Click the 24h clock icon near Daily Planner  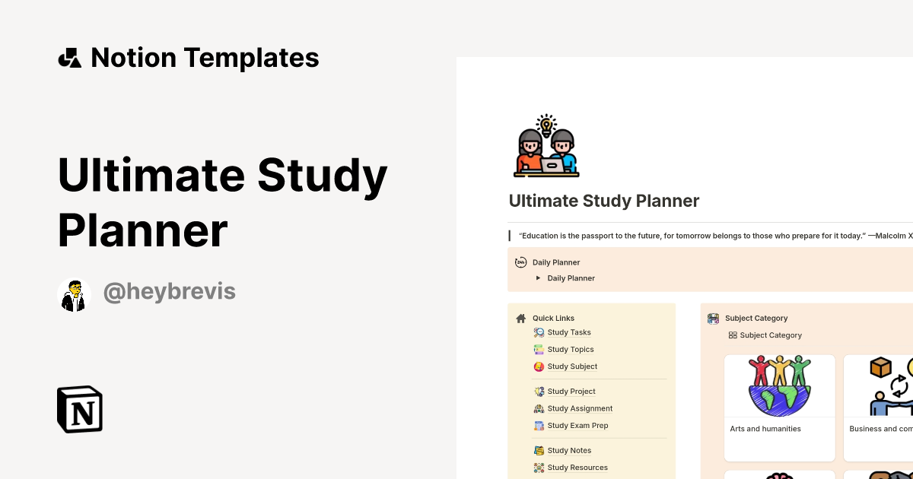520,262
